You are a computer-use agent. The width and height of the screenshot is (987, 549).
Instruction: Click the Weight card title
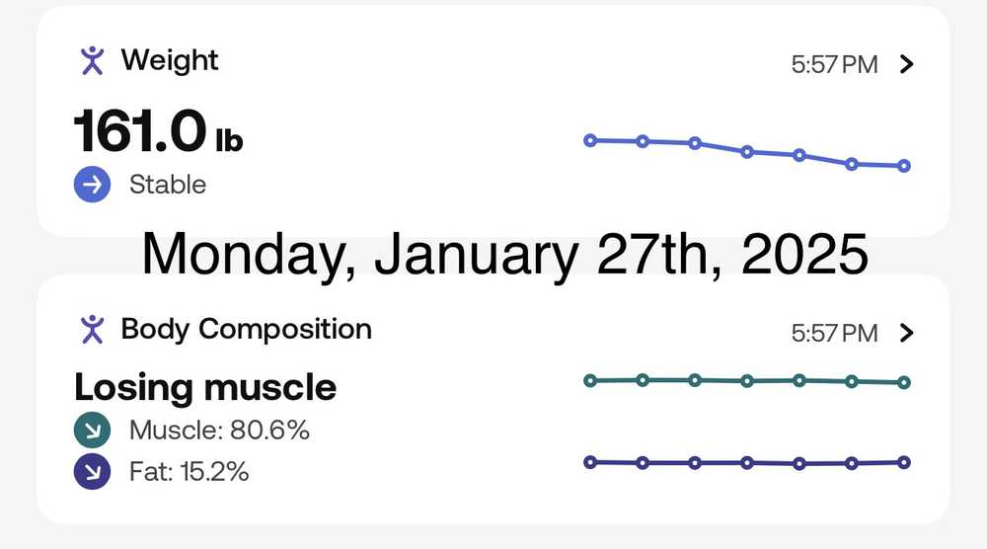169,60
